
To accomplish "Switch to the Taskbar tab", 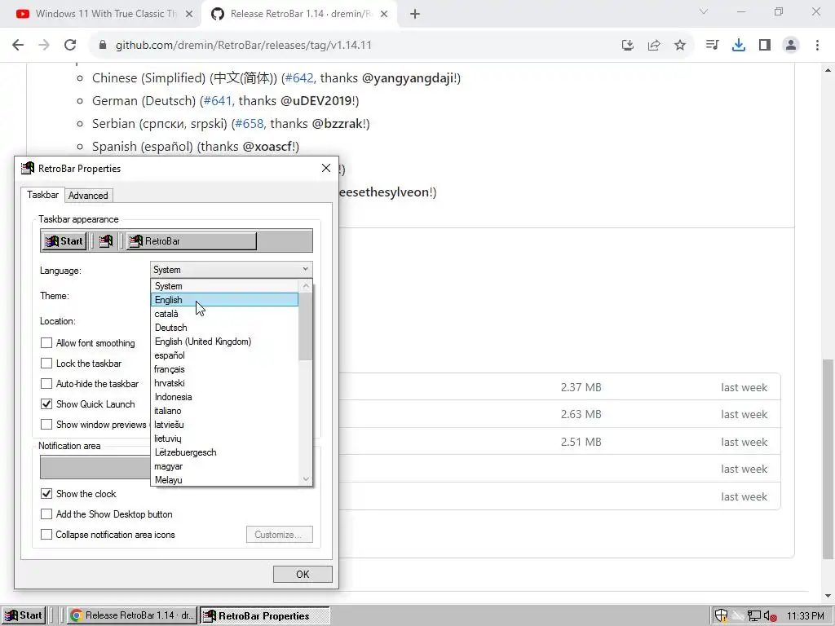I will point(42,195).
